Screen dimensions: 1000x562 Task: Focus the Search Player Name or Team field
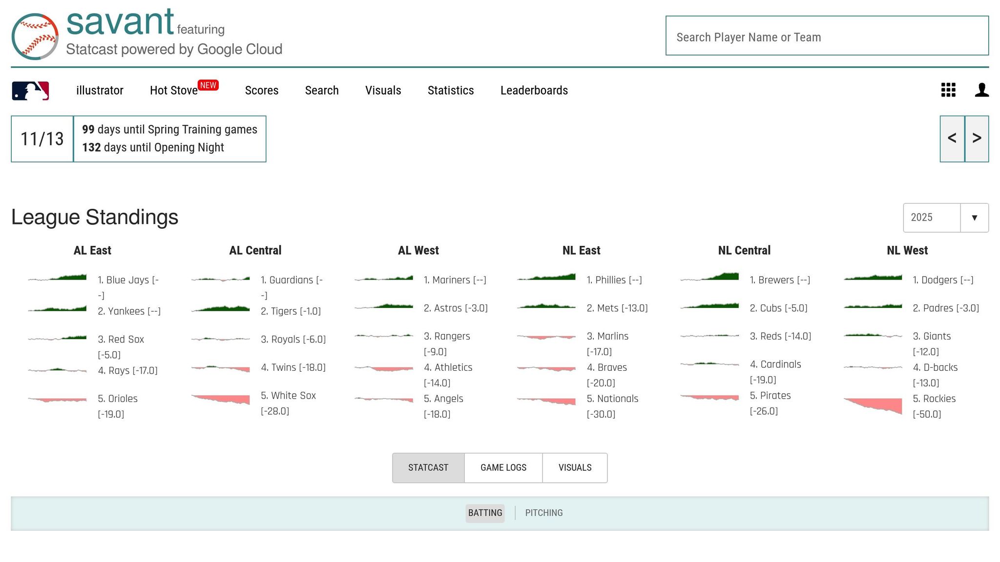tap(827, 36)
